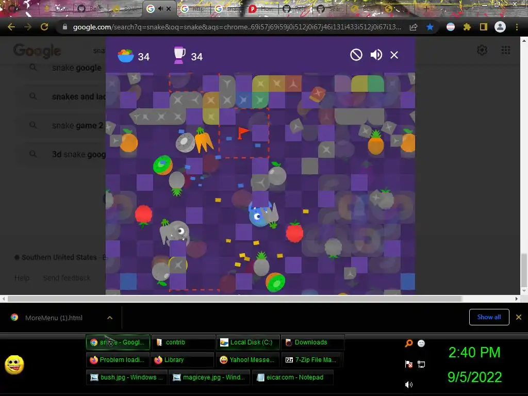Switch to Downloads taskbar window
This screenshot has width=528, height=396.
[312, 342]
